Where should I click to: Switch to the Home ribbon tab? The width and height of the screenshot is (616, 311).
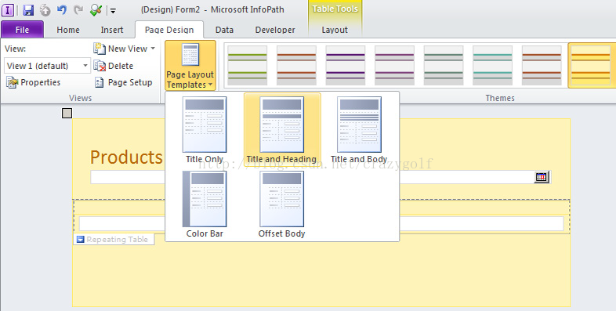click(68, 30)
